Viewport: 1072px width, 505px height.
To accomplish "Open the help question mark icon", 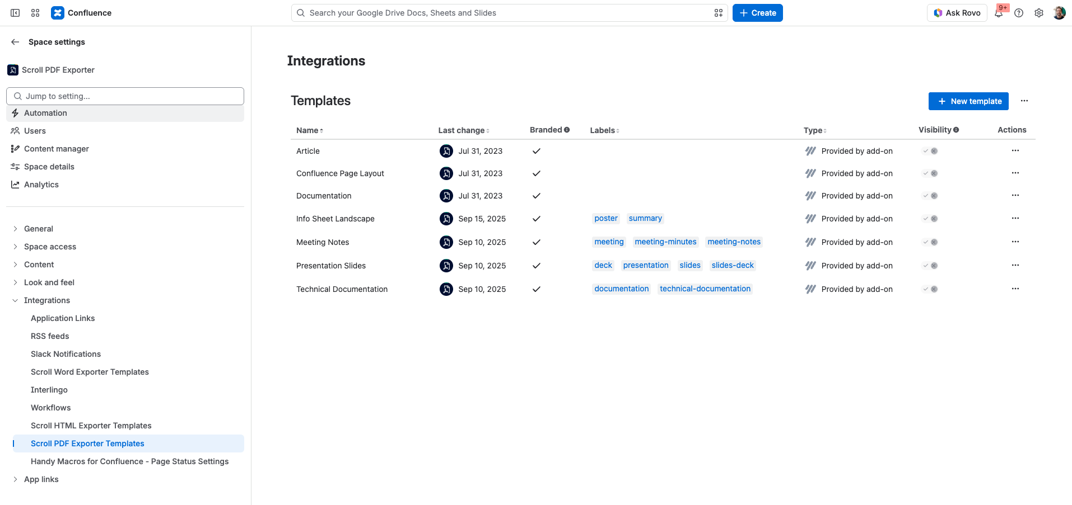I will (1019, 13).
